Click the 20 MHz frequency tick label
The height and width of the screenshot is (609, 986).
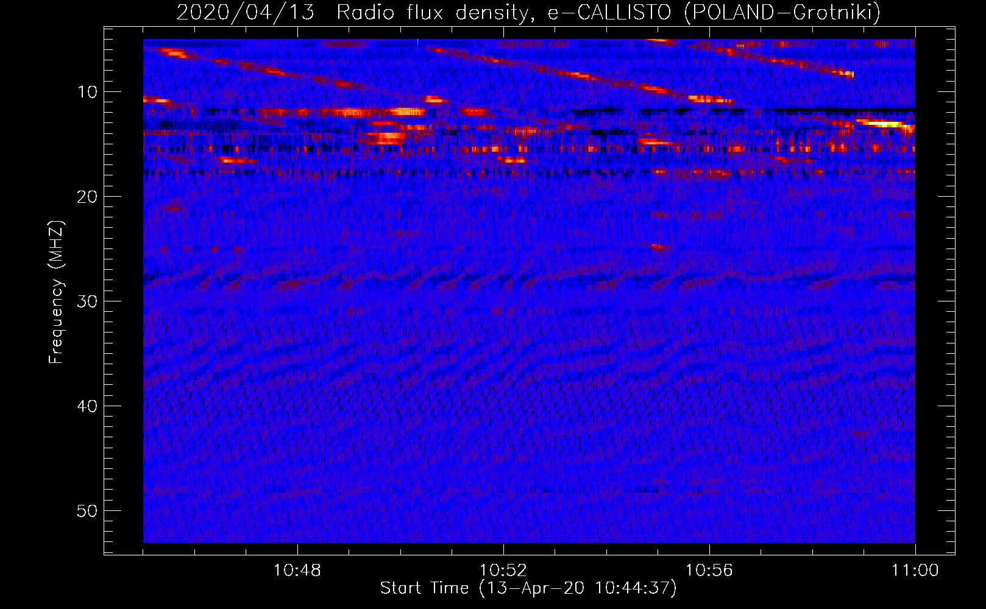point(88,197)
